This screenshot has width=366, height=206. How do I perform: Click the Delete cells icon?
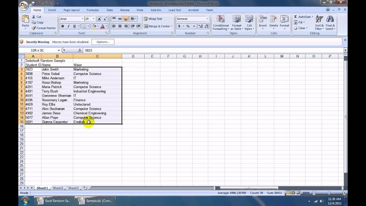click(274, 19)
